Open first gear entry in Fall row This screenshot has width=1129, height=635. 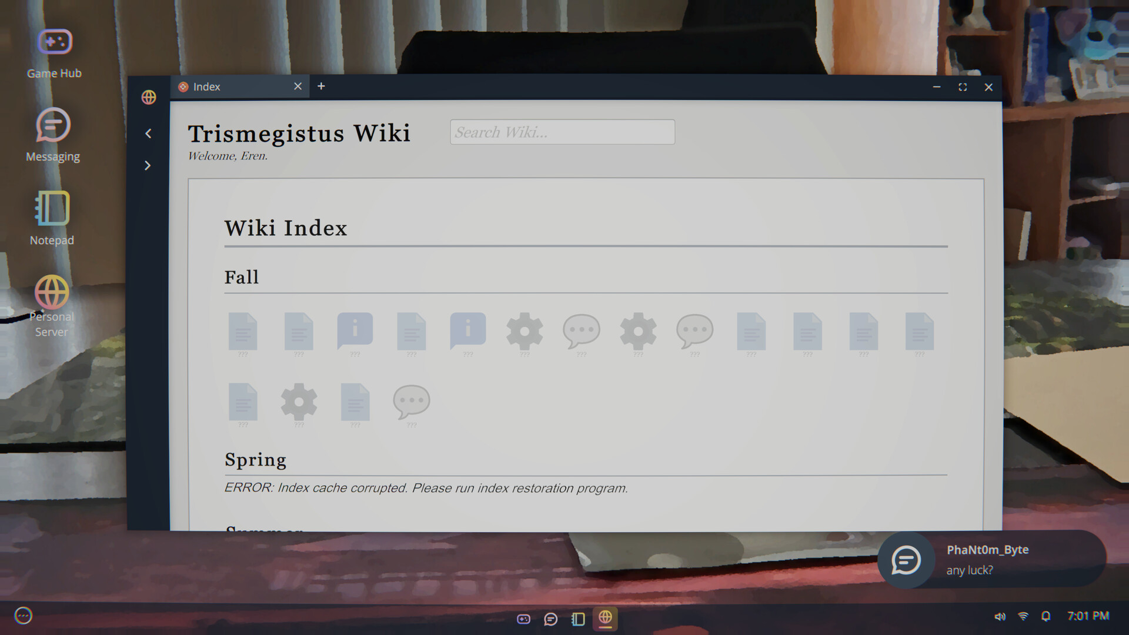click(525, 332)
